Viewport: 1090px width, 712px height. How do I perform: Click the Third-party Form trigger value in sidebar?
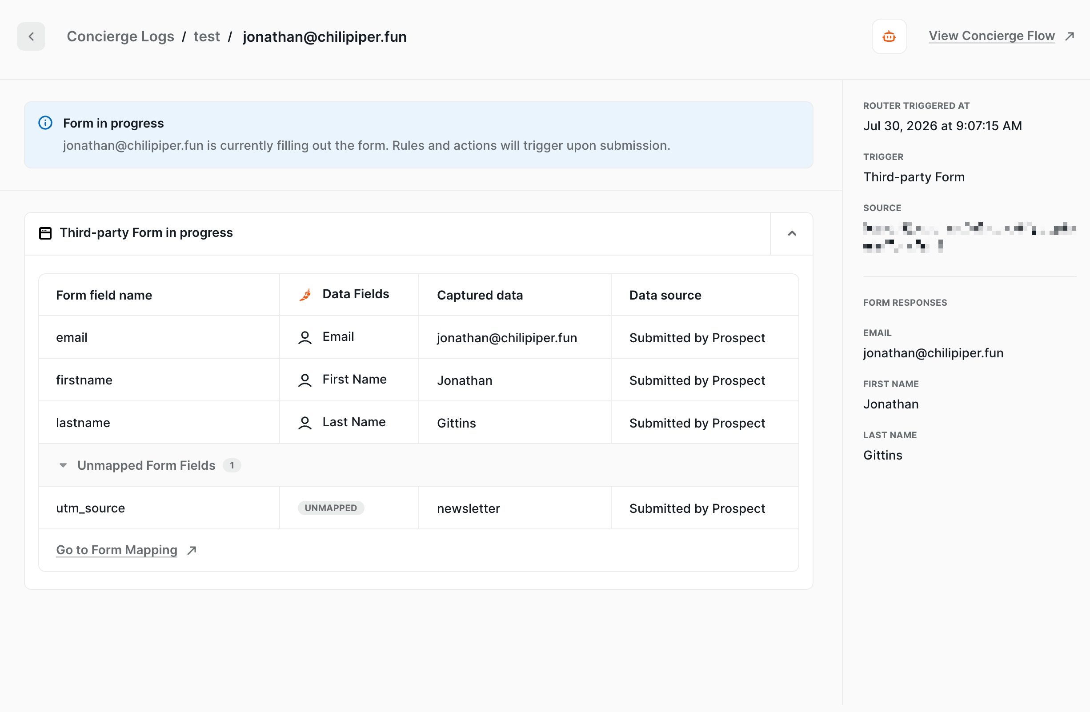tap(914, 177)
